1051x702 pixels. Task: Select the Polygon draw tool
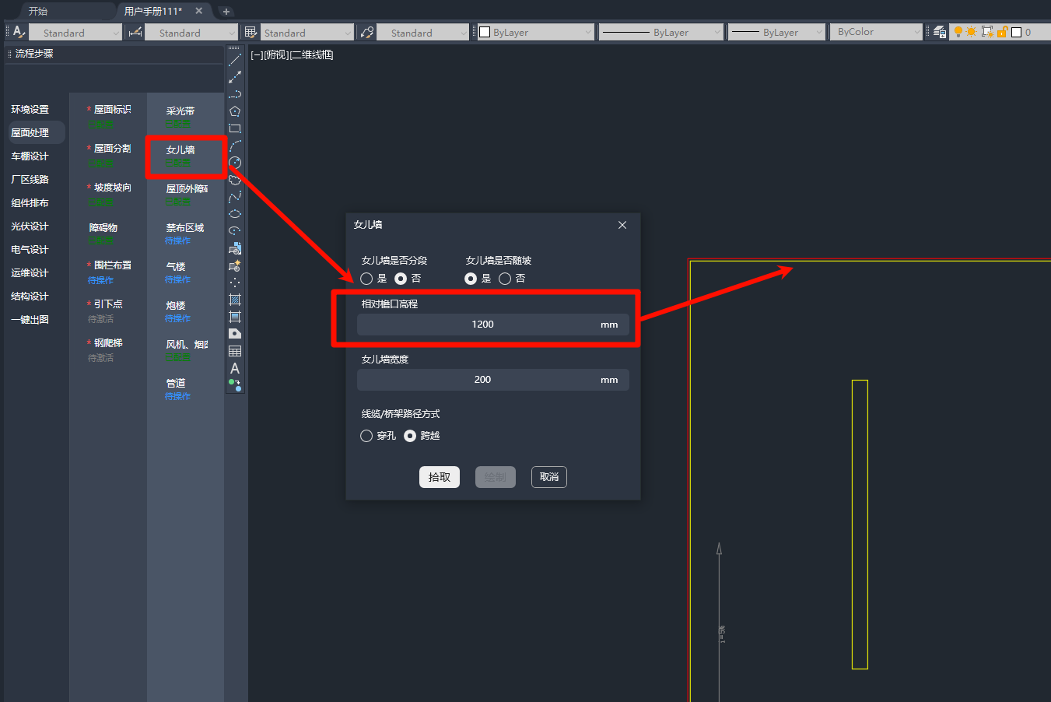pyautogui.click(x=235, y=111)
